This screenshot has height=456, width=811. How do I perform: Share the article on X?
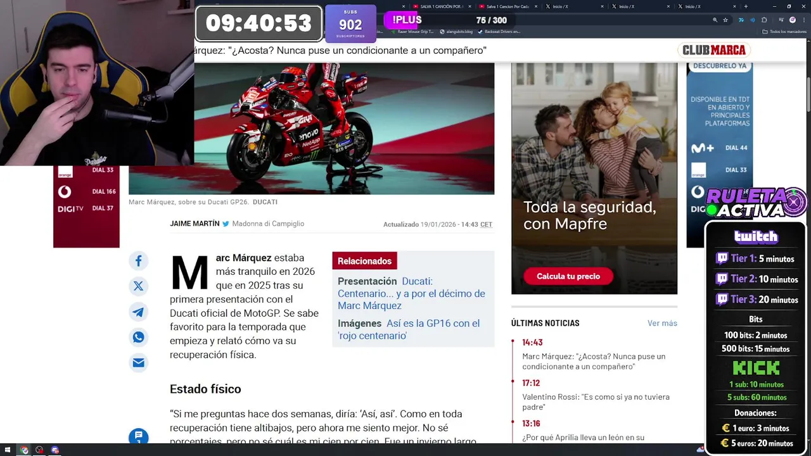point(138,286)
